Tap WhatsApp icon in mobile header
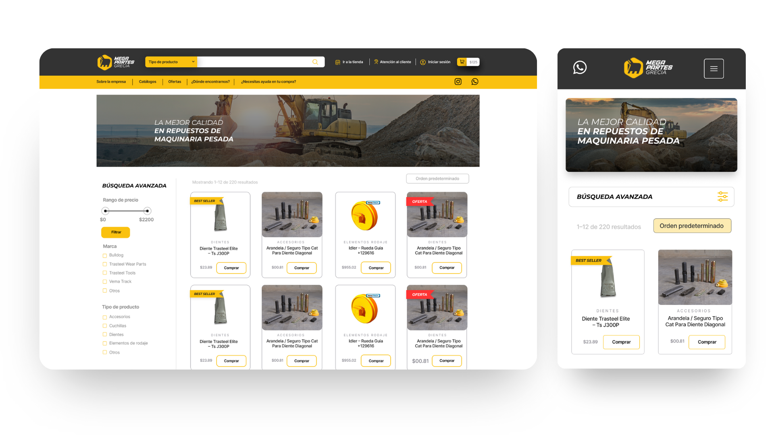 [580, 67]
